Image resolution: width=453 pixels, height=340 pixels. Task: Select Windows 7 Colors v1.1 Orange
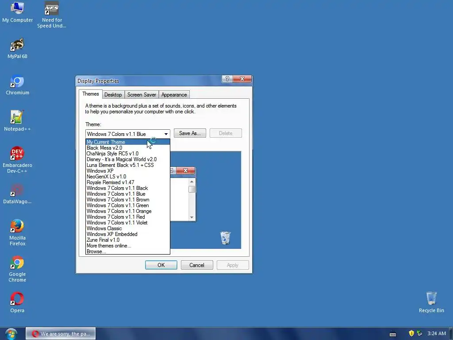click(128, 211)
